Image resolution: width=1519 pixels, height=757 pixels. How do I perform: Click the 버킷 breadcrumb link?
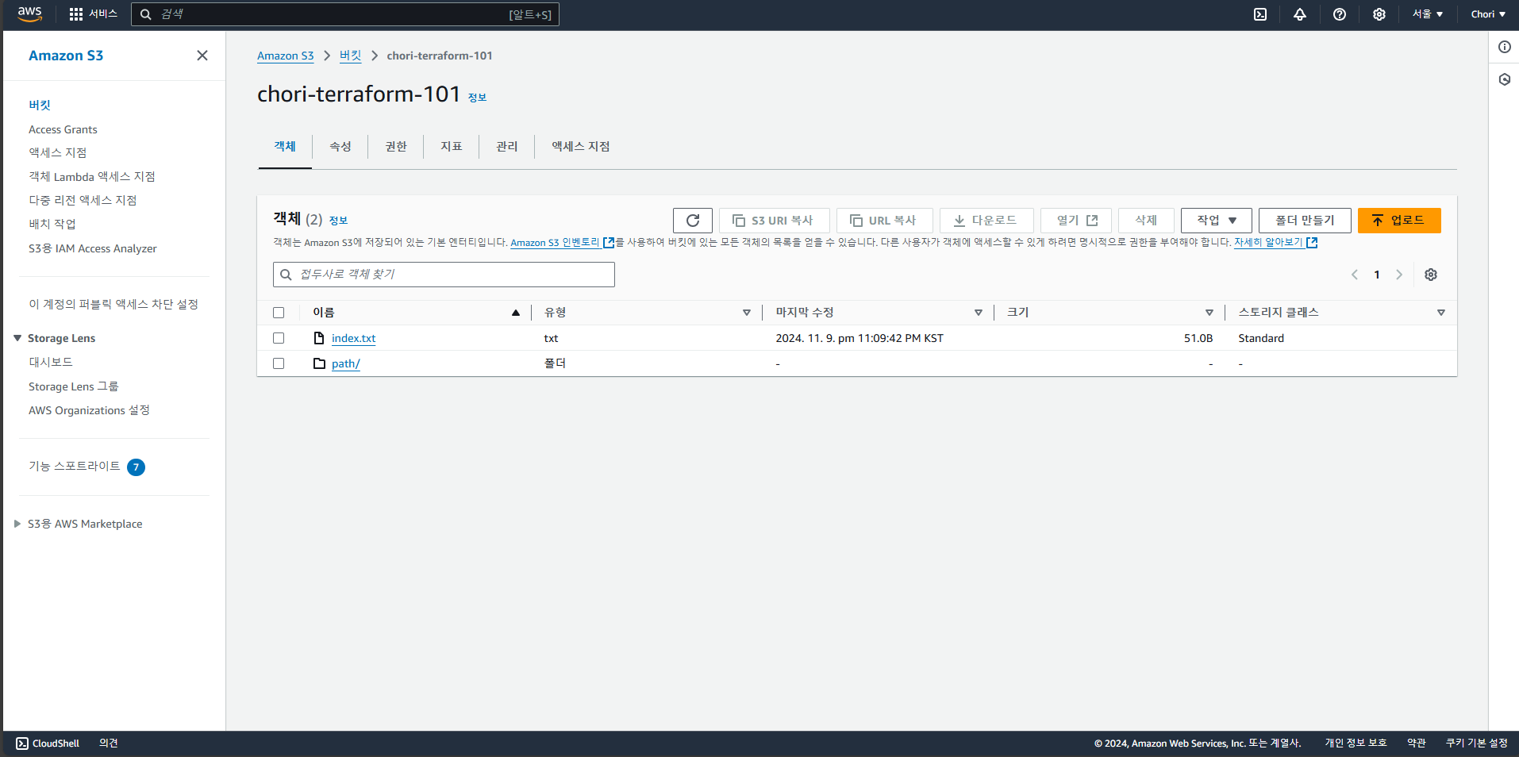click(x=351, y=56)
